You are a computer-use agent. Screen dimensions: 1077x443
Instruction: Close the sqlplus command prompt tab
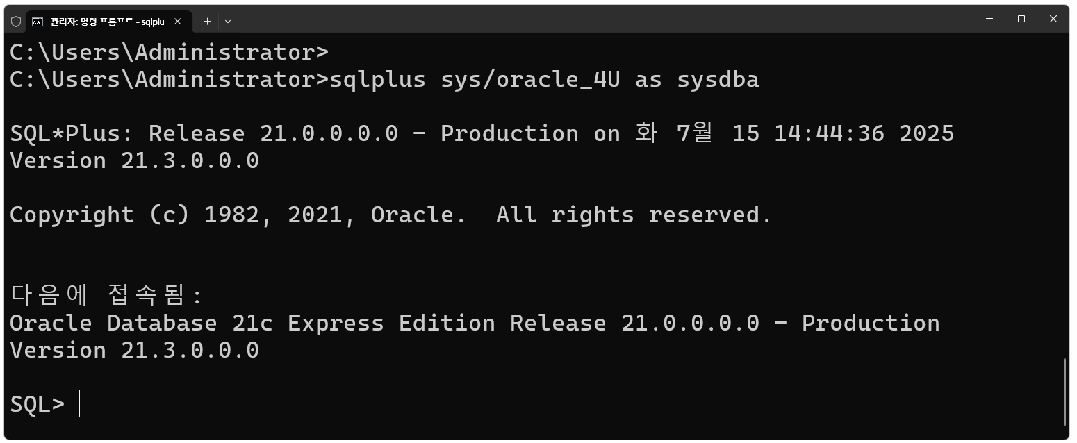(x=177, y=22)
